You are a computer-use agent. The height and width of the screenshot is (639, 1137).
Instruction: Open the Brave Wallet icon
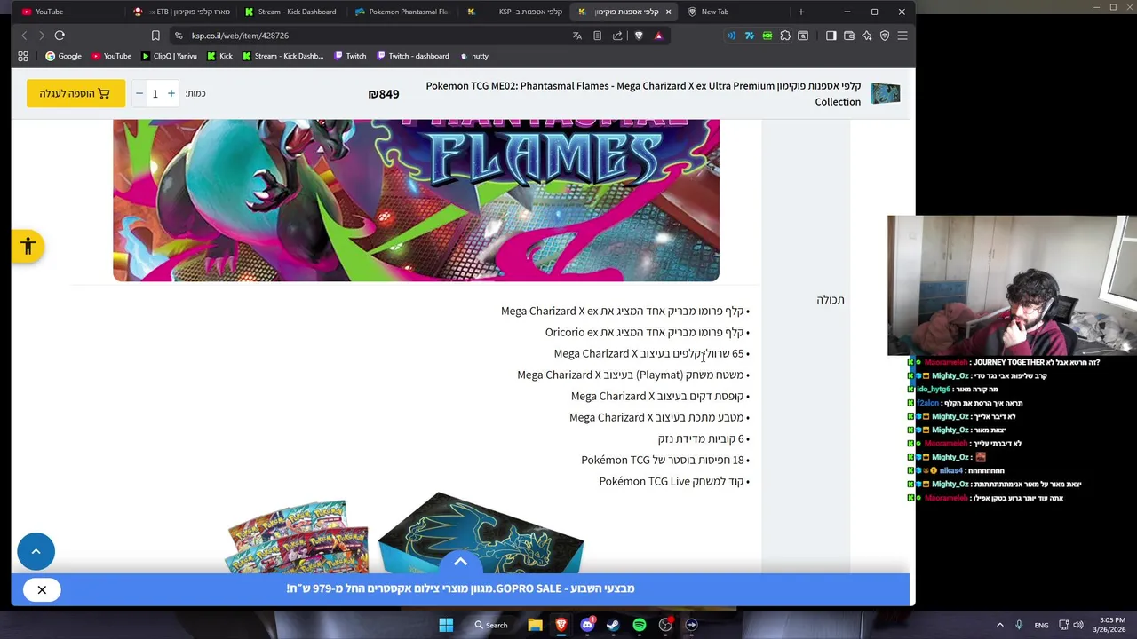pos(849,35)
